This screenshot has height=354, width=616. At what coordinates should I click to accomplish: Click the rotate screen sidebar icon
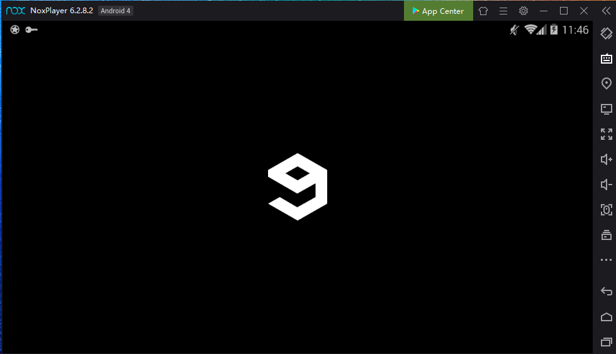click(606, 33)
